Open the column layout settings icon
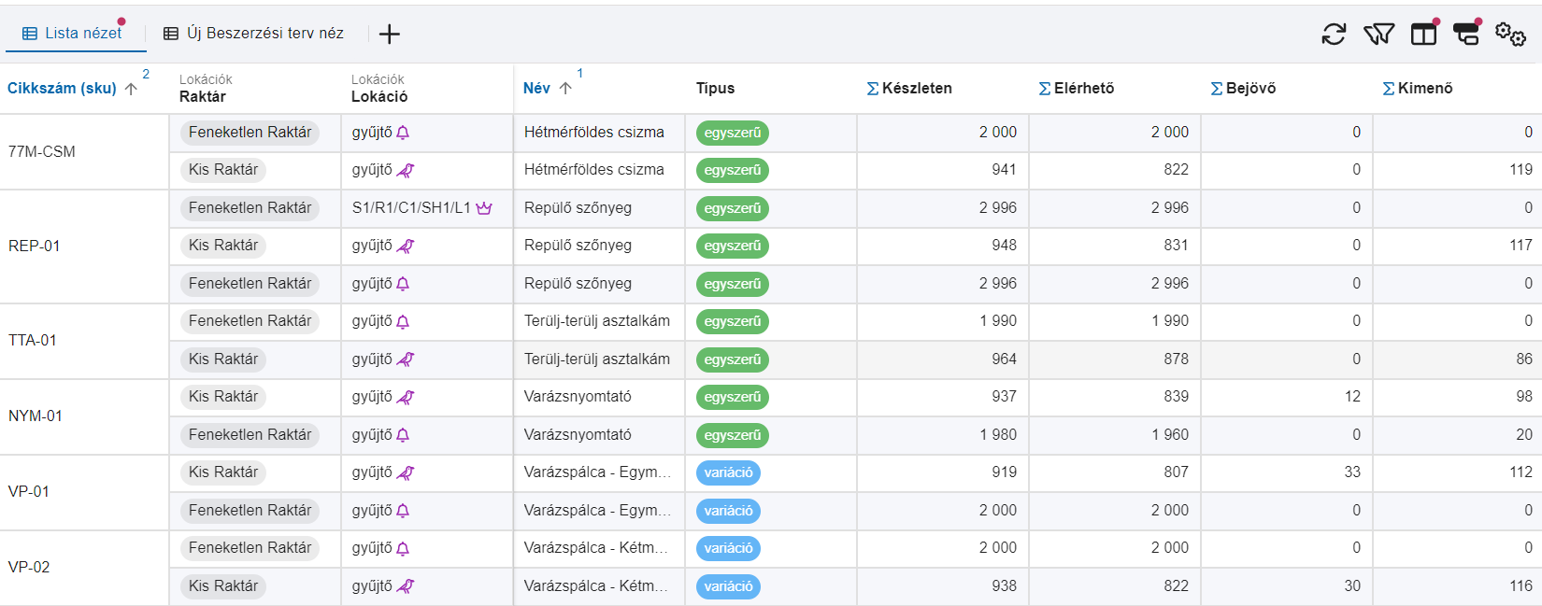Viewport: 1542px width, 606px height. click(x=1423, y=35)
